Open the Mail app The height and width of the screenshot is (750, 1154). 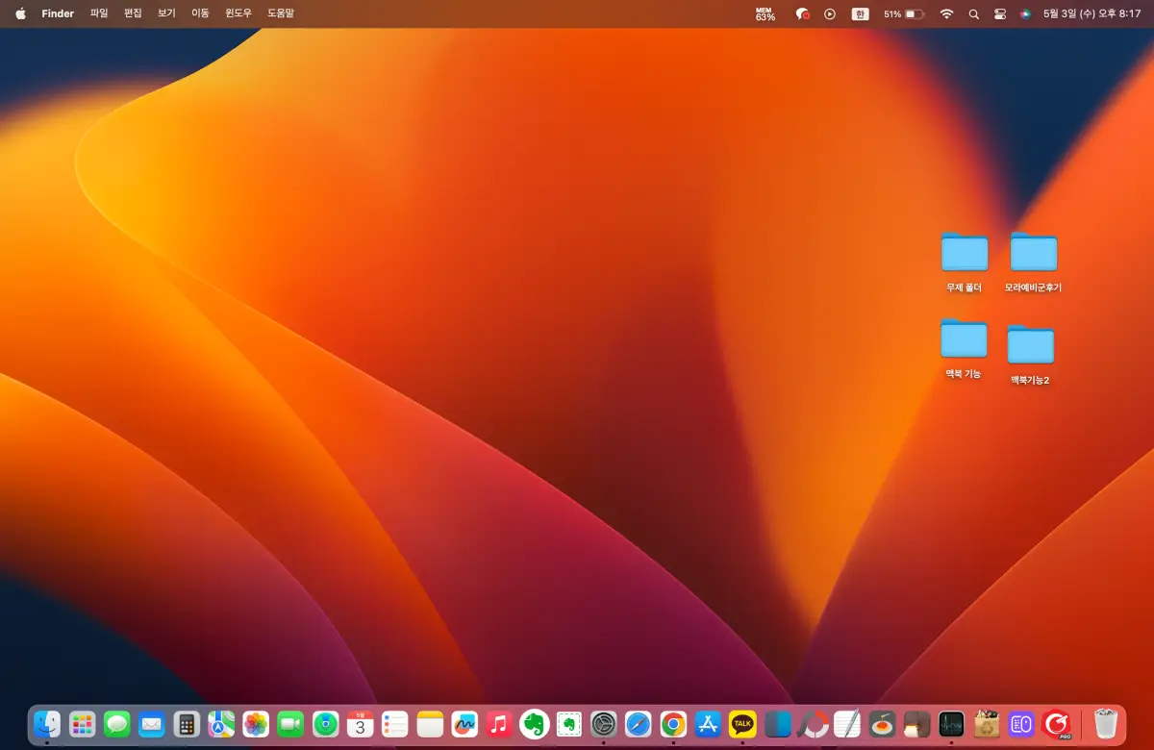click(x=151, y=724)
